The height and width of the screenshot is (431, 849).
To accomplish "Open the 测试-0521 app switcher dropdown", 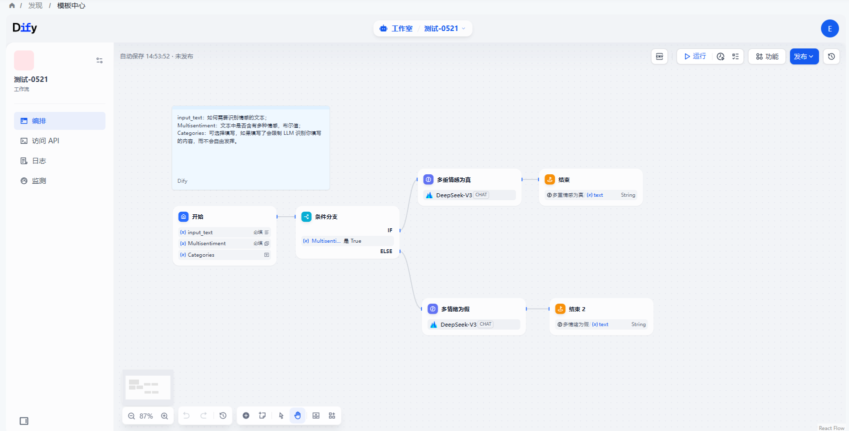I will click(445, 28).
